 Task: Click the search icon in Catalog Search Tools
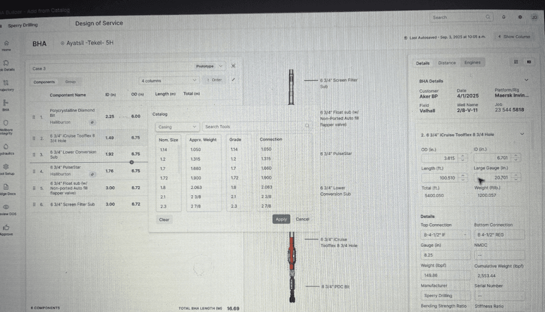pyautogui.click(x=307, y=126)
